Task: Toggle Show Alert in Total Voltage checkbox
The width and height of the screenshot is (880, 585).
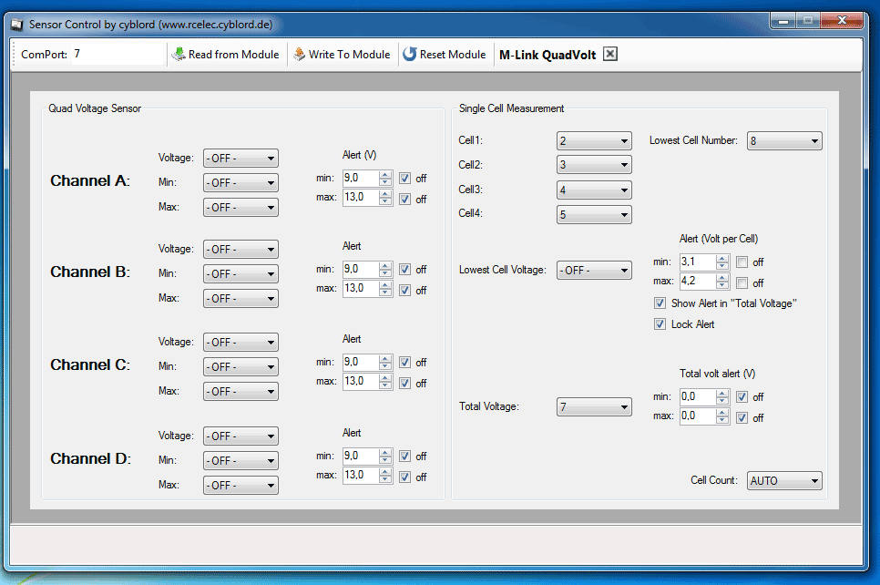Action: click(x=660, y=303)
